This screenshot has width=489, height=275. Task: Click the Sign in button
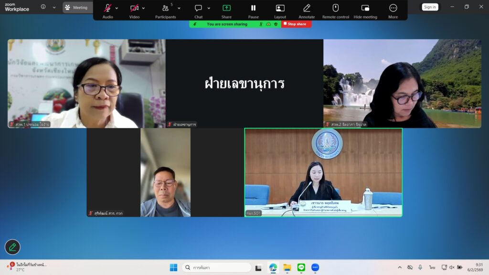click(430, 7)
